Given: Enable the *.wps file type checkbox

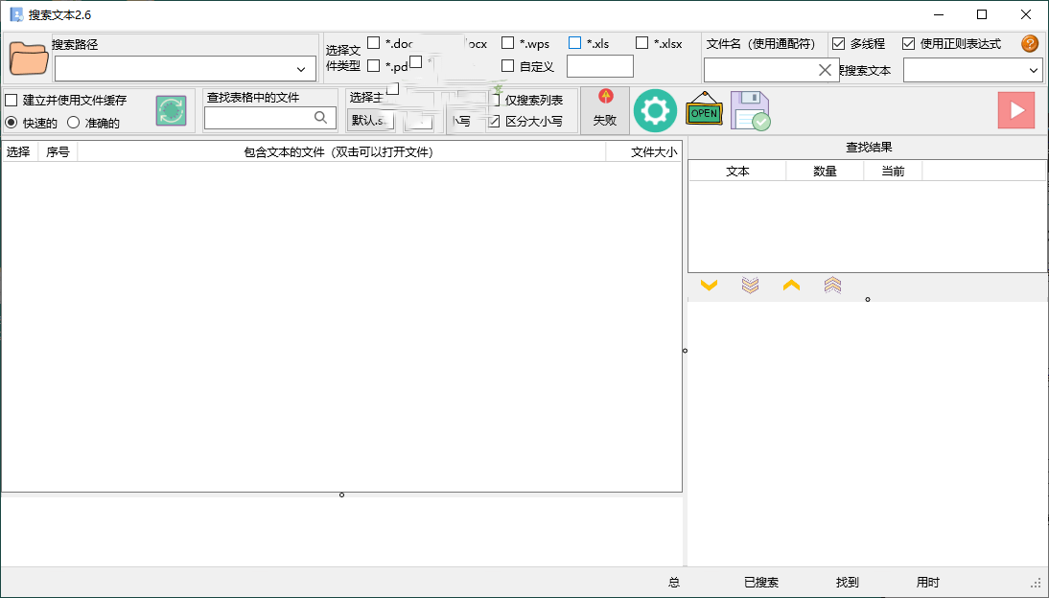Looking at the screenshot, I should (508, 43).
